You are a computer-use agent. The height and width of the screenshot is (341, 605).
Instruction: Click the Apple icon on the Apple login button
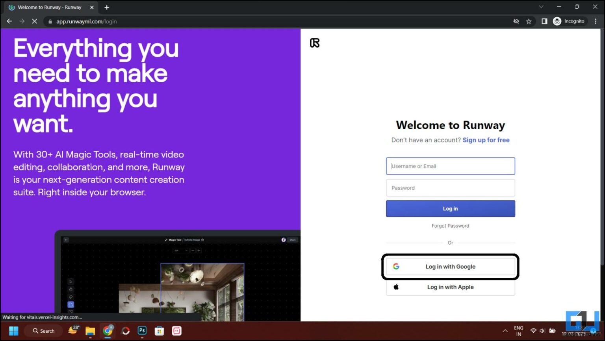(396, 287)
